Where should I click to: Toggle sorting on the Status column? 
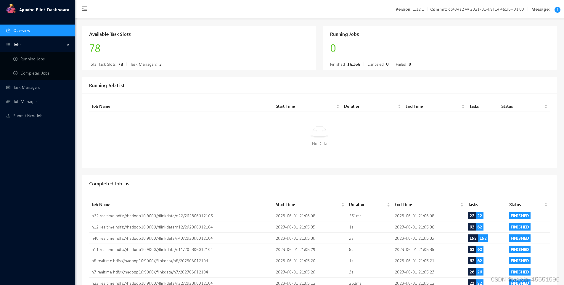(546, 106)
